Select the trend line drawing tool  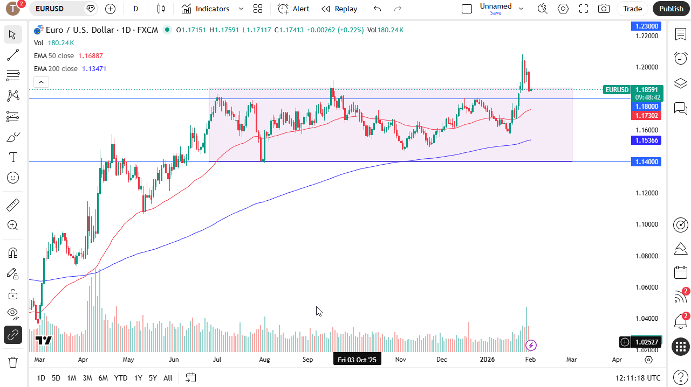pyautogui.click(x=13, y=55)
